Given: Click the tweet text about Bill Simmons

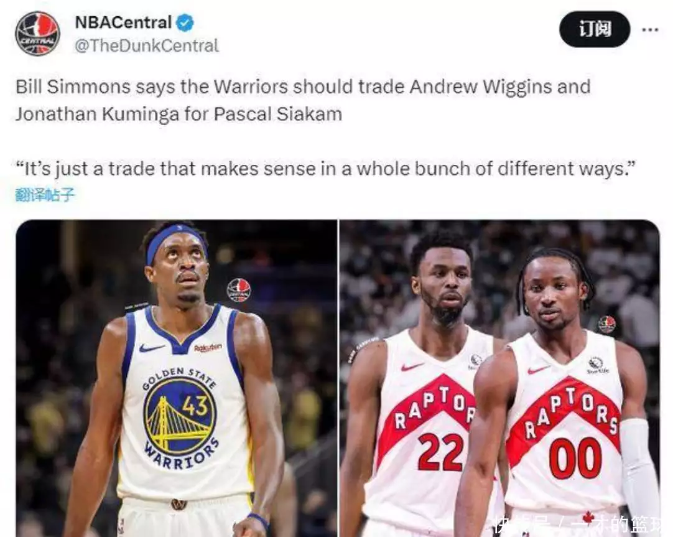Looking at the screenshot, I should [303, 100].
